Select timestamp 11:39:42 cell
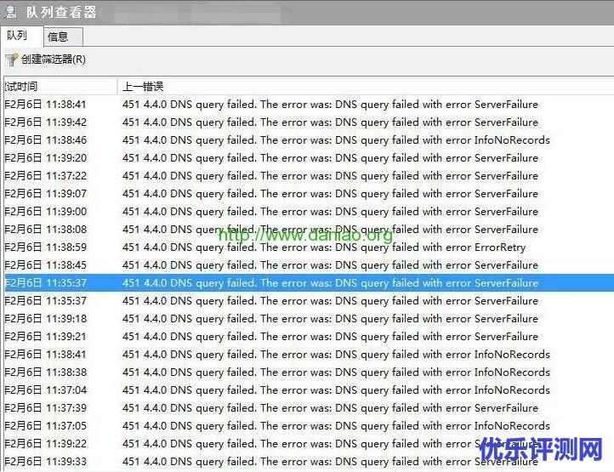 click(45, 122)
